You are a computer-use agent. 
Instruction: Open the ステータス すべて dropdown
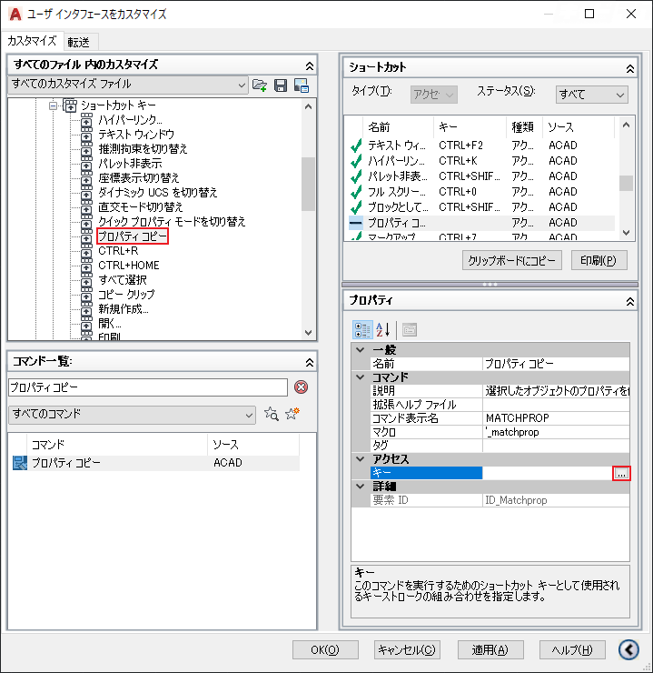point(592,95)
